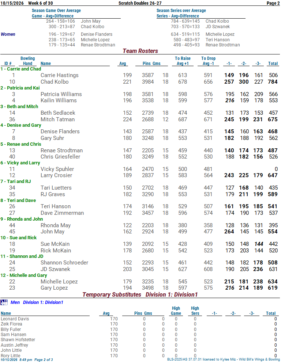281x362 pixels.
Task: Click the 'High Game' column header
Action: [x=176, y=311]
